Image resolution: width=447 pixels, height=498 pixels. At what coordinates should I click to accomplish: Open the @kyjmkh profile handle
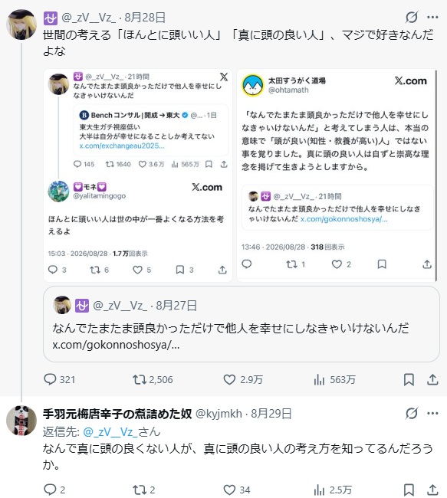[219, 413]
